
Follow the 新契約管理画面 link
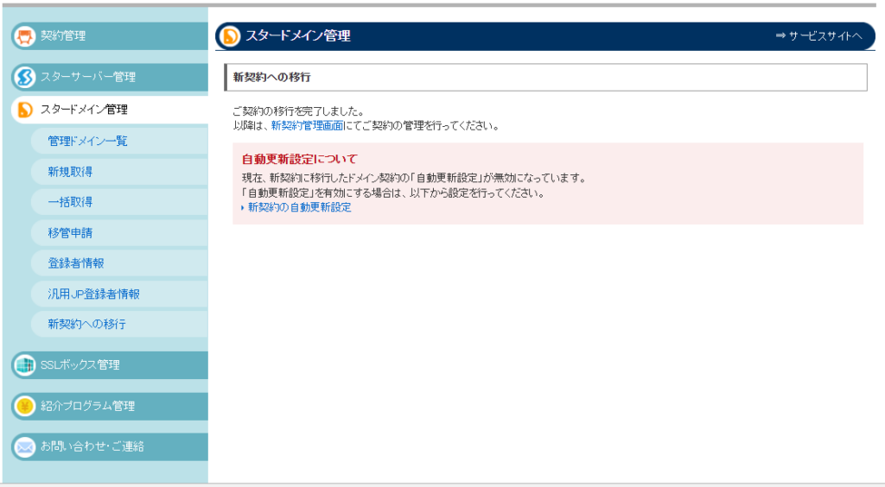point(307,125)
